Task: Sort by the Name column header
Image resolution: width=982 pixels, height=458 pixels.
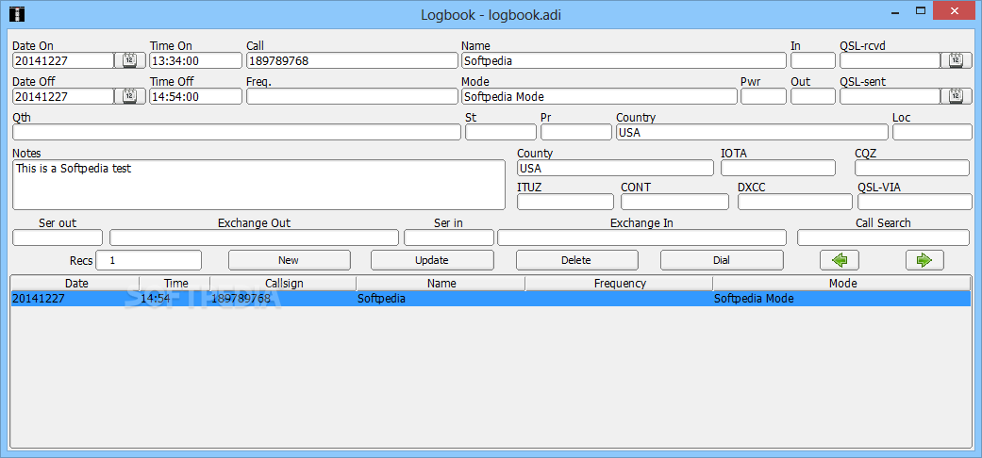Action: click(441, 284)
